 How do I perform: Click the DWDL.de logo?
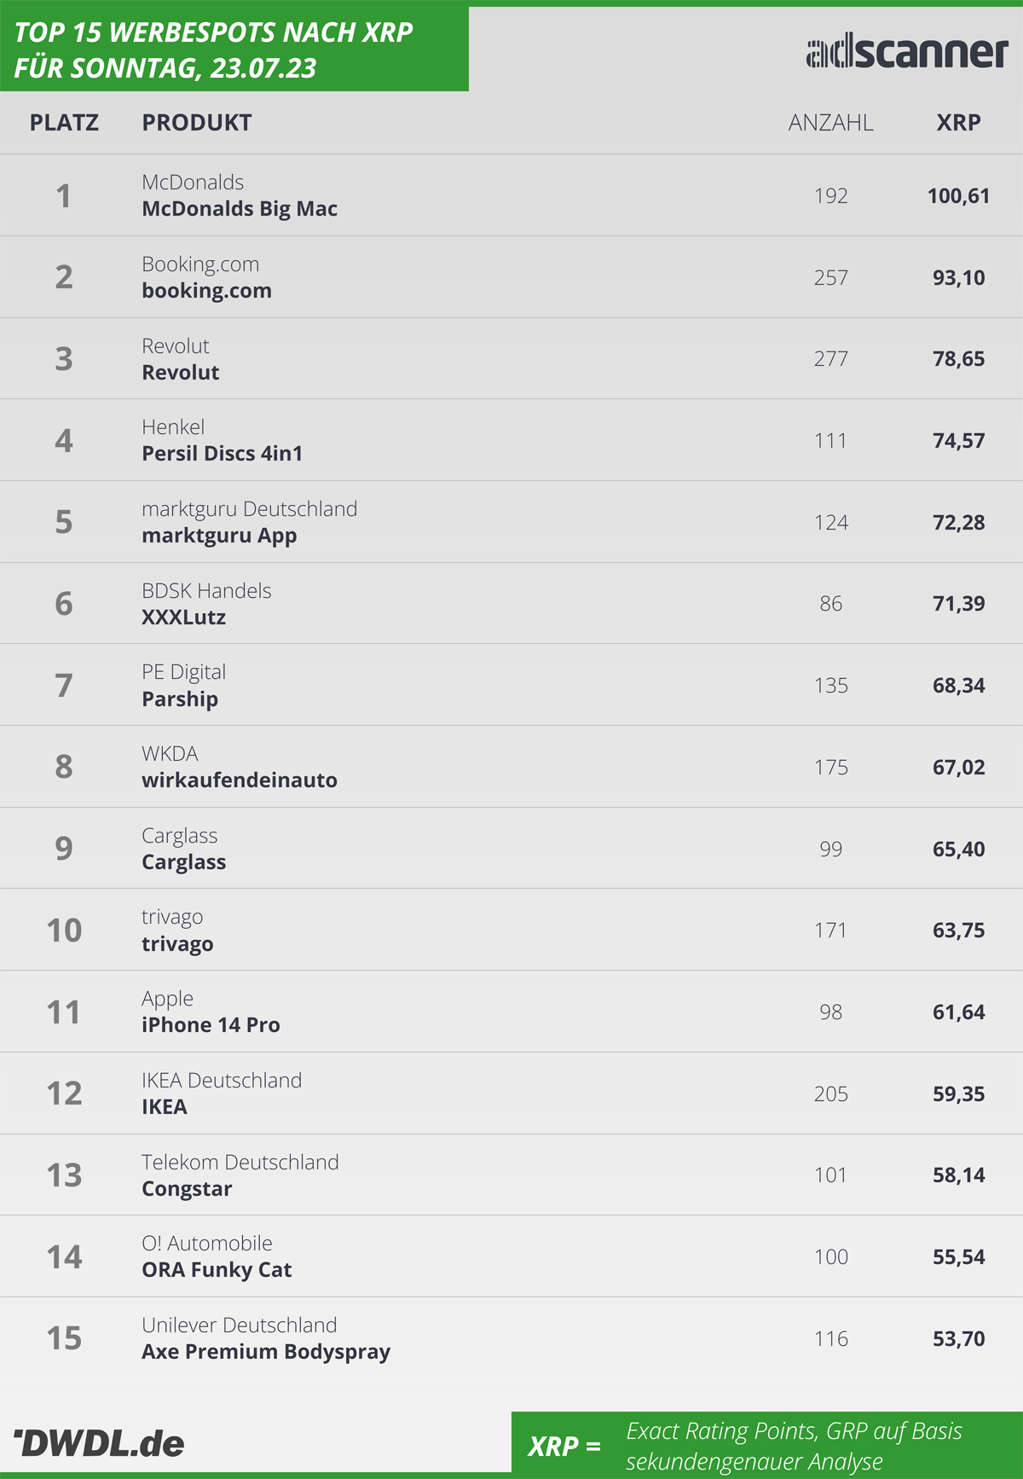click(x=99, y=1443)
